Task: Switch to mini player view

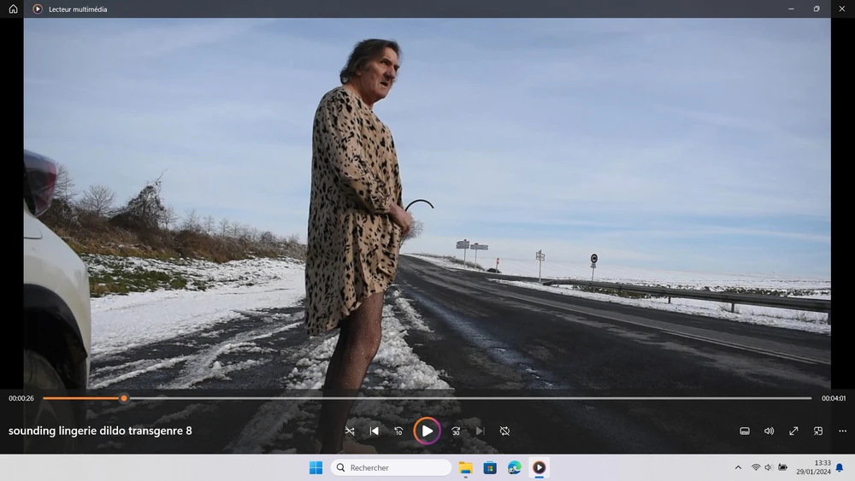Action: (x=818, y=431)
